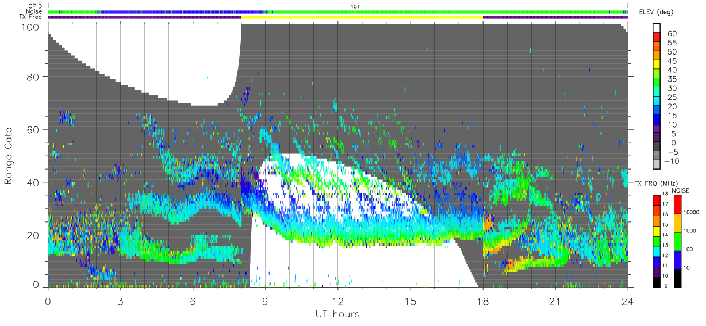Pick the yellow 14-15 MHz TX FRQ swatch
706x326 pixels.
click(x=657, y=231)
